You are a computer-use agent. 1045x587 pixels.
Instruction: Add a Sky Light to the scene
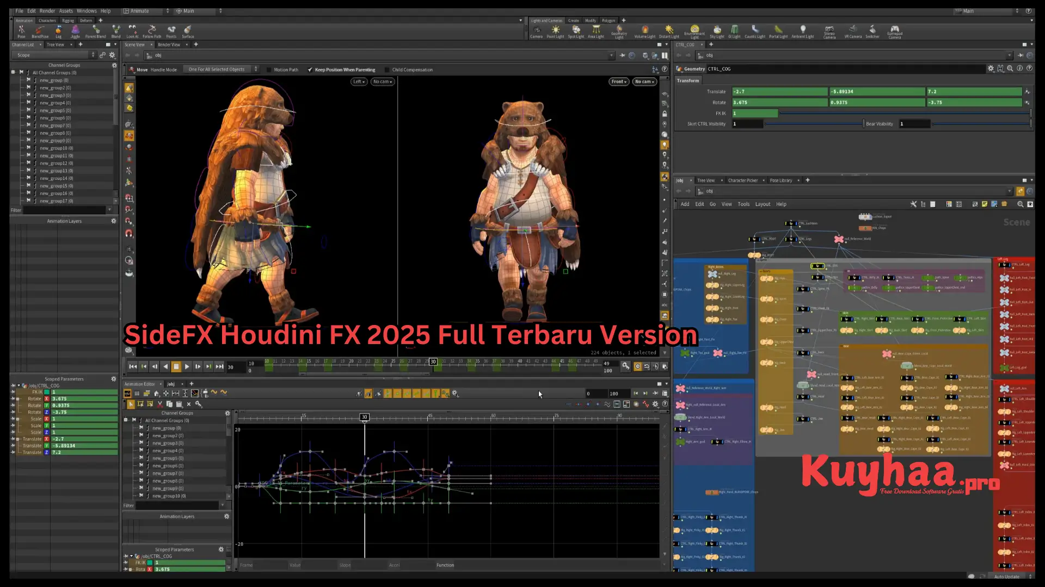[x=717, y=30]
